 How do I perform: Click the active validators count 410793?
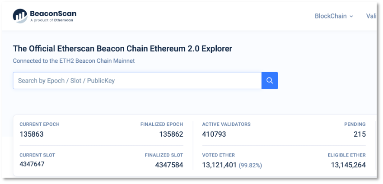pos(214,134)
